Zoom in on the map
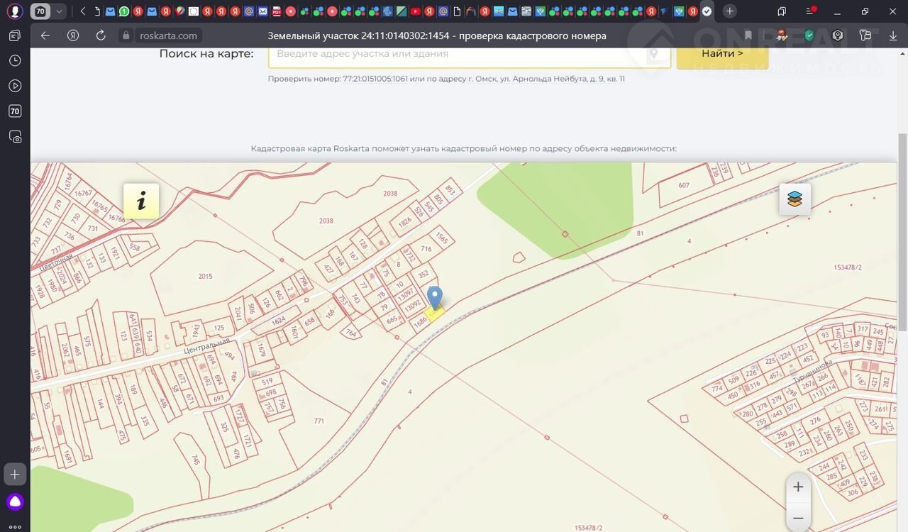908x532 pixels. pyautogui.click(x=798, y=487)
